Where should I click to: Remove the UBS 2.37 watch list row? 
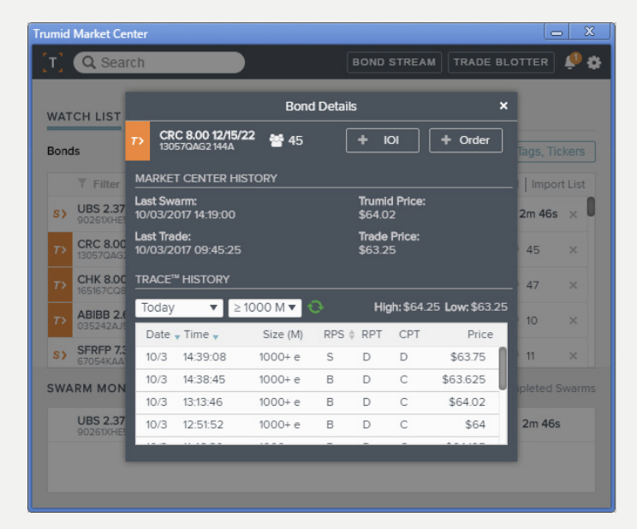pos(574,215)
